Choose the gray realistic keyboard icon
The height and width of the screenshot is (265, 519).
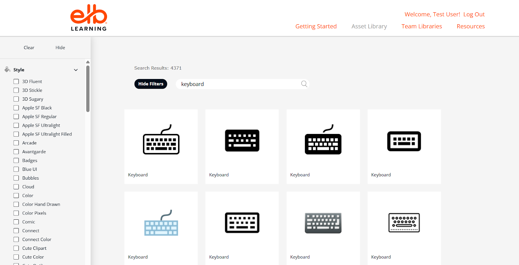pyautogui.click(x=323, y=223)
